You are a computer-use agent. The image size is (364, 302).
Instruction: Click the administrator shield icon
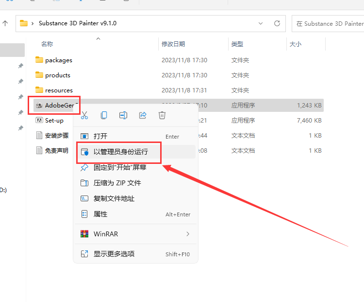click(x=84, y=152)
